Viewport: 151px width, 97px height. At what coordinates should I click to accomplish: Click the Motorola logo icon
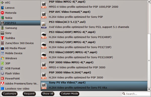(x=3, y=13)
